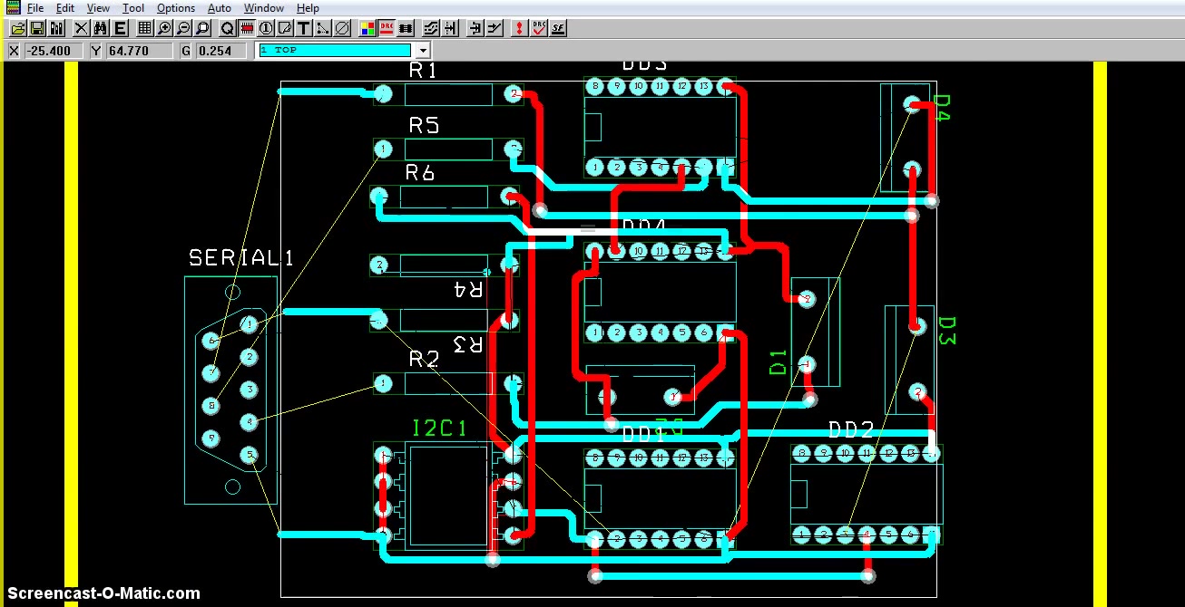Open the Tool menu
The image size is (1185, 607).
[133, 8]
